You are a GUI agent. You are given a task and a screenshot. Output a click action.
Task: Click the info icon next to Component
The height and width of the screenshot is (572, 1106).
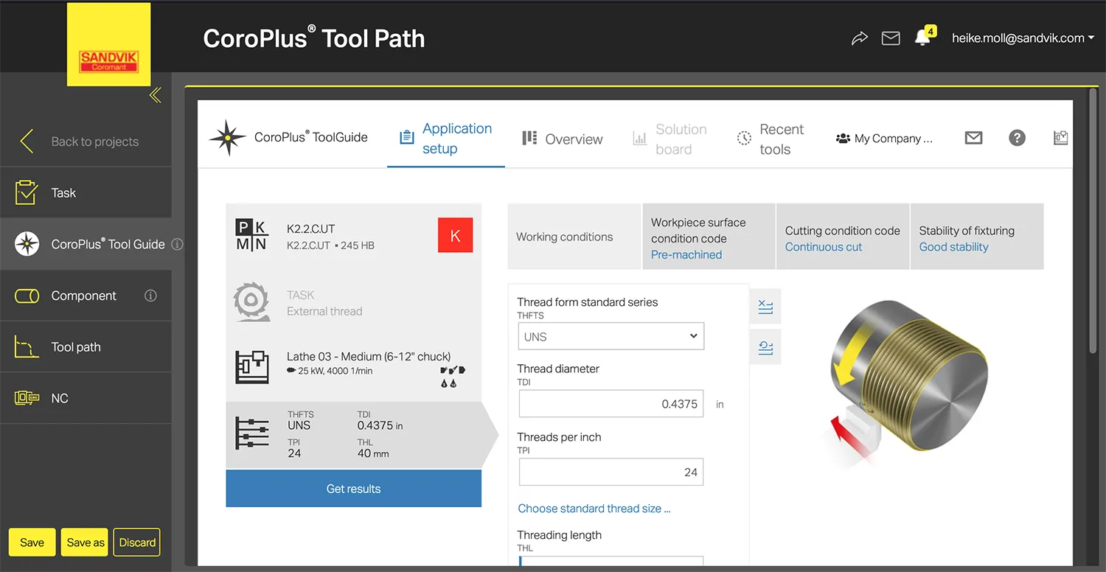[x=150, y=296]
